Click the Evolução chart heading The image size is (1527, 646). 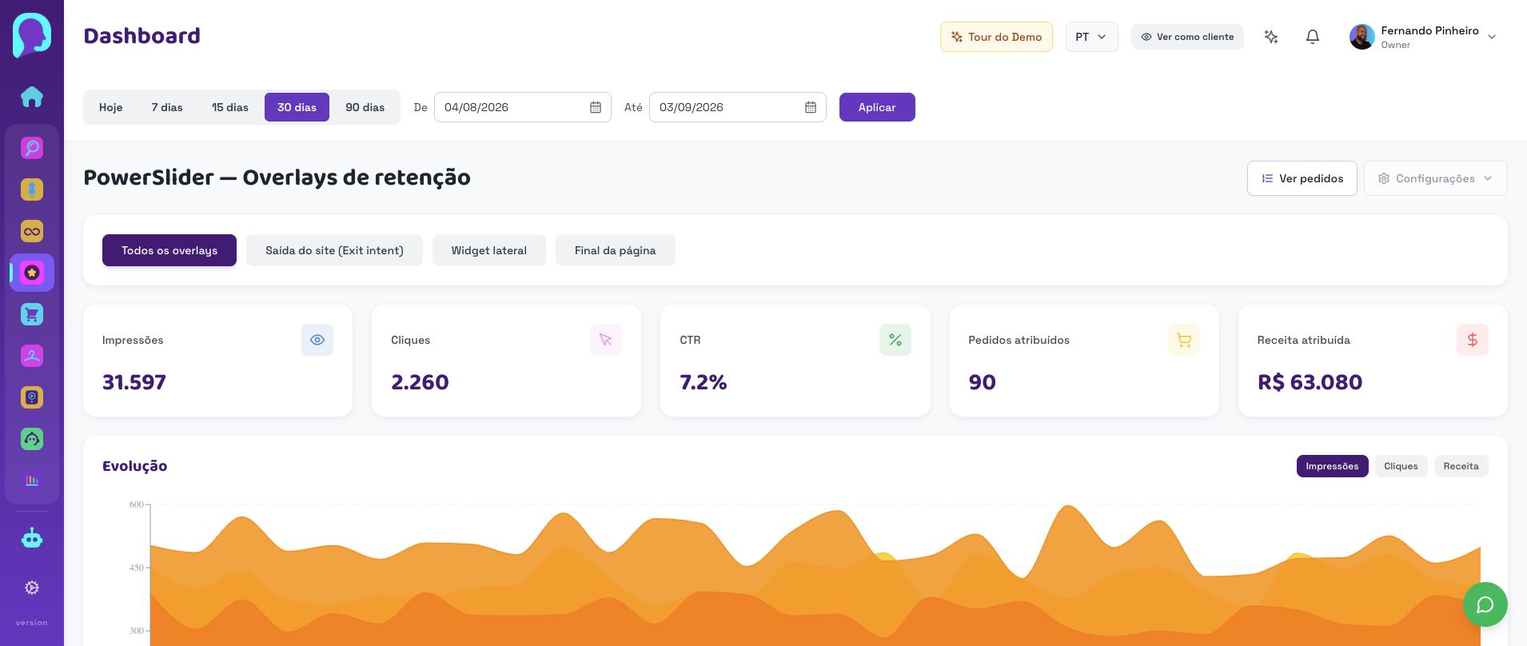134,466
